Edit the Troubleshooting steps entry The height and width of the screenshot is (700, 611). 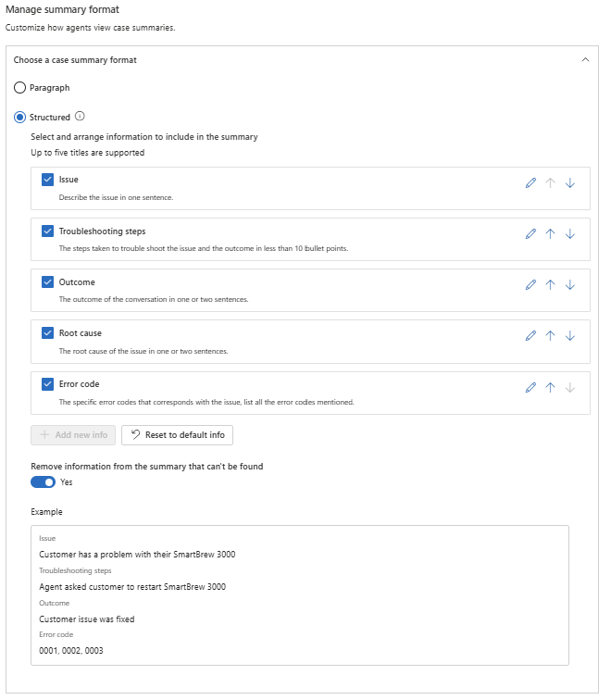click(x=530, y=234)
